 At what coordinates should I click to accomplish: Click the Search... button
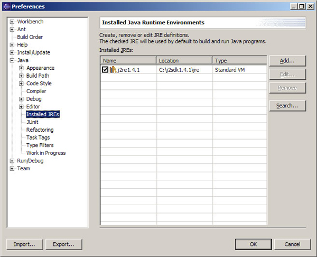coord(287,106)
